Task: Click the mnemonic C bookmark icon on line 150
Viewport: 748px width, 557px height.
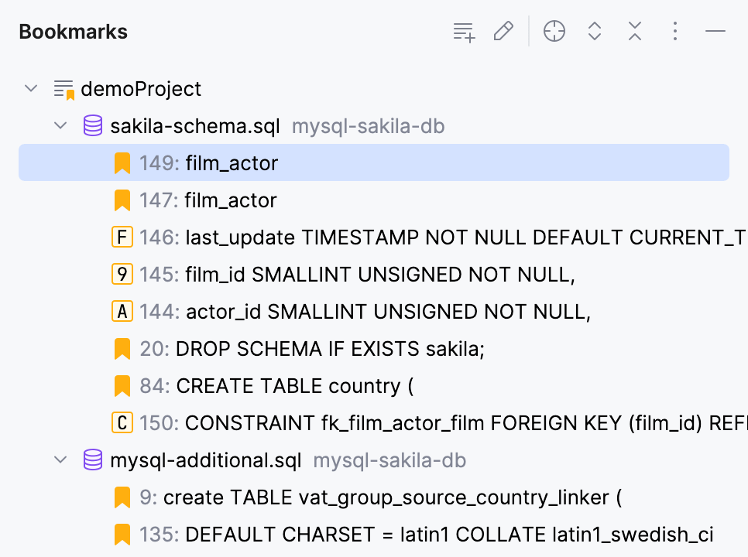Action: tap(122, 423)
